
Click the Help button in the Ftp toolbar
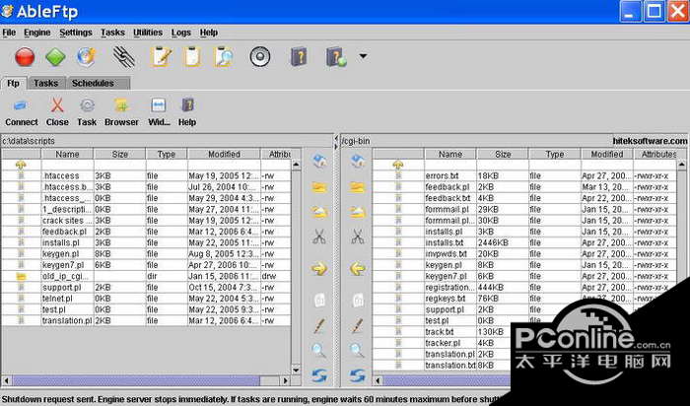click(187, 113)
